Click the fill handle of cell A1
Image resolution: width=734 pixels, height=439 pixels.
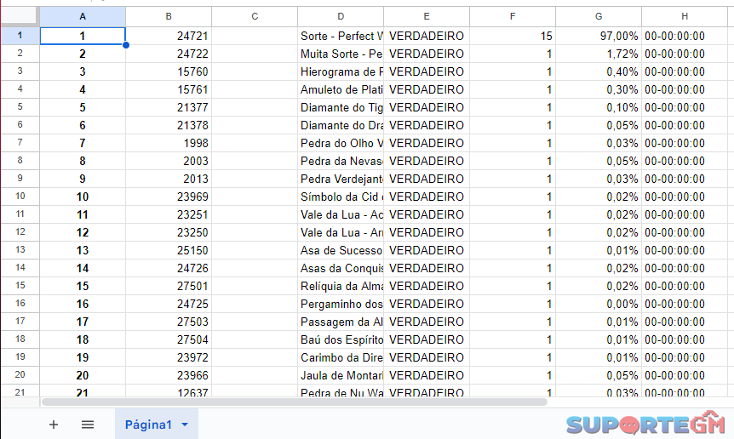(x=126, y=44)
